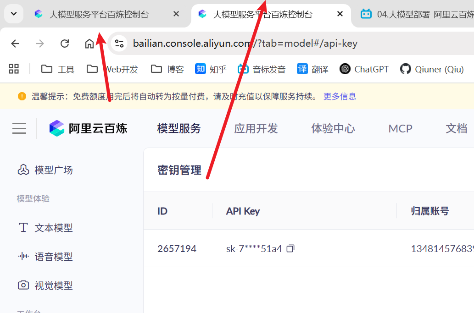Open 模型广场 in the sidebar

click(45, 170)
